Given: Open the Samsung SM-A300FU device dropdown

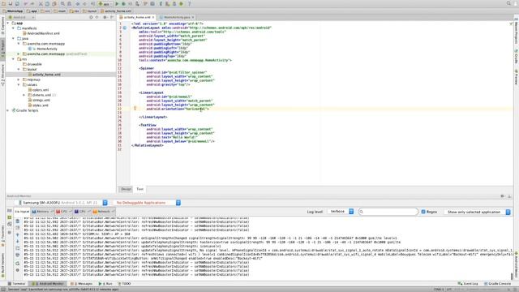Looking at the screenshot, I should [x=63, y=203].
